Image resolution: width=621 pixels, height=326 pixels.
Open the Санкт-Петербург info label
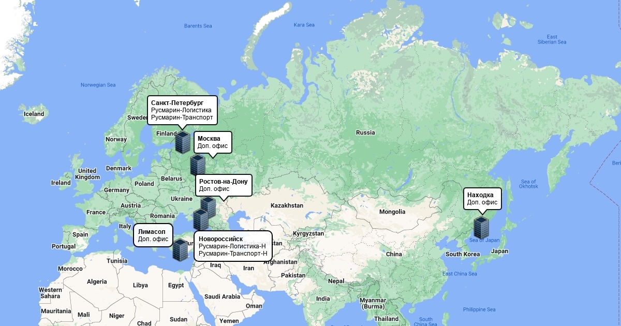pos(182,110)
